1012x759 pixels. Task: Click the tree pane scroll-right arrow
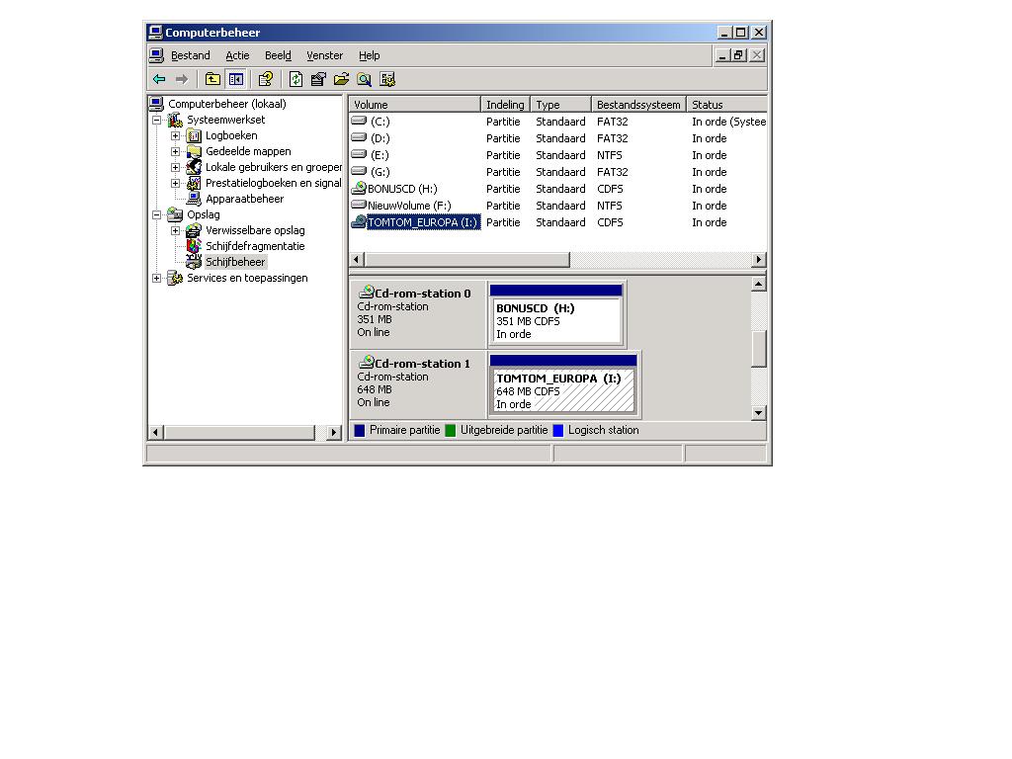[334, 433]
